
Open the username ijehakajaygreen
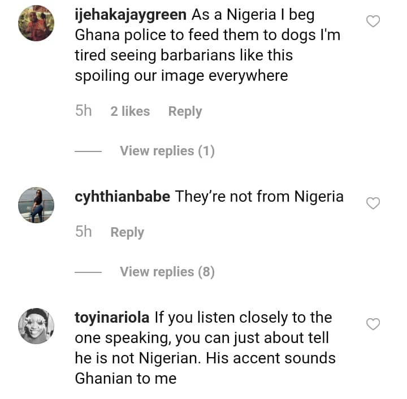point(130,15)
